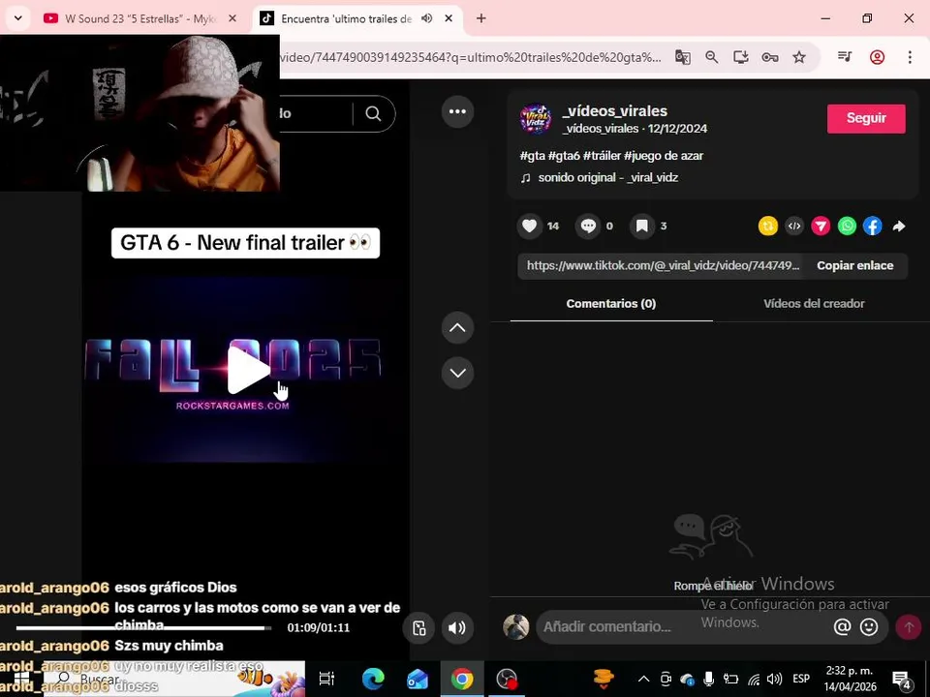Click the Seguir follow button
The width and height of the screenshot is (930, 697).
[x=866, y=118]
